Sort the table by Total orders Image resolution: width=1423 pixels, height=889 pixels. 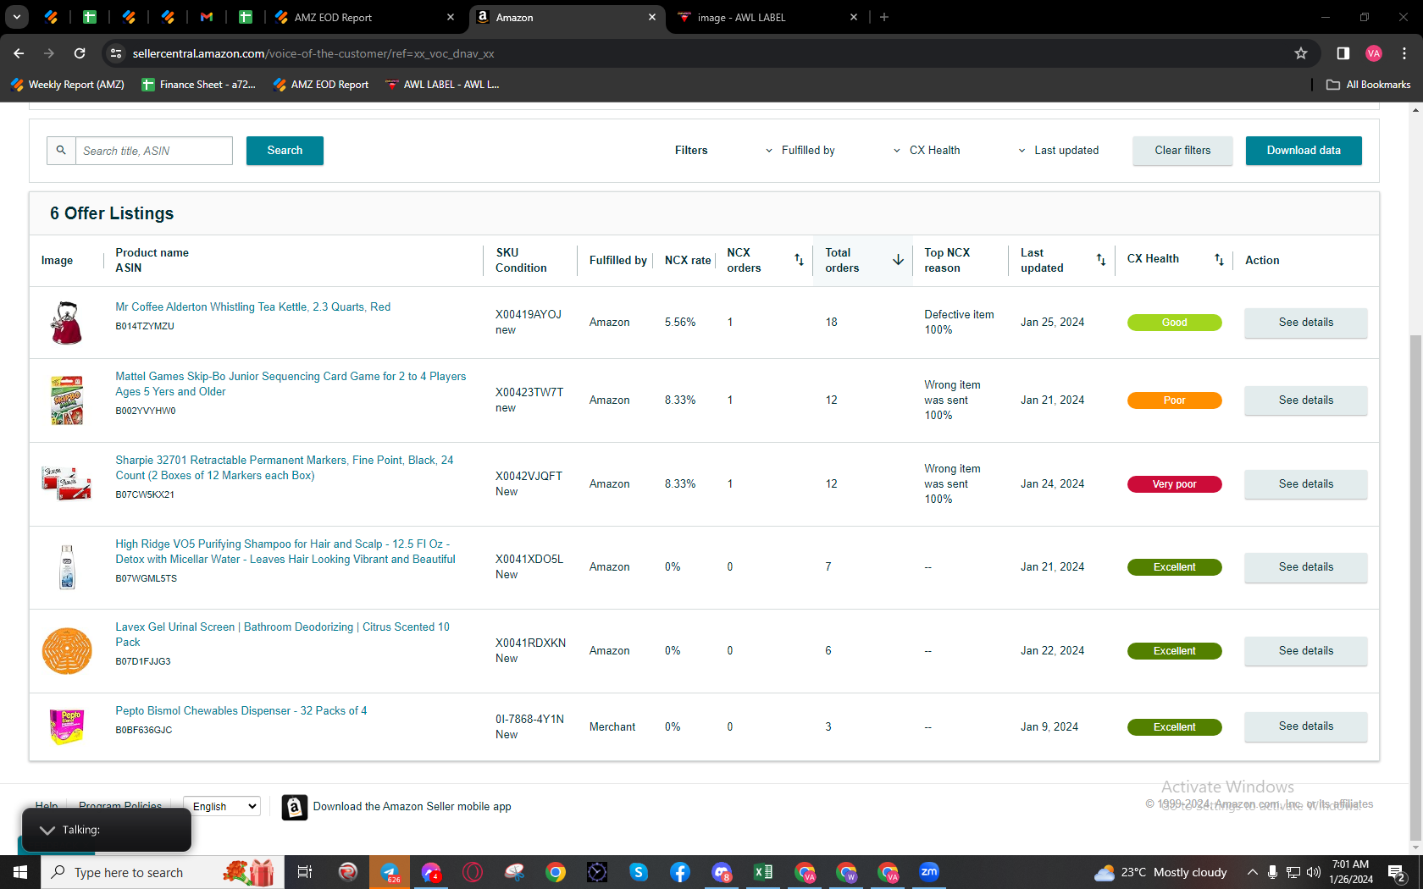point(898,260)
